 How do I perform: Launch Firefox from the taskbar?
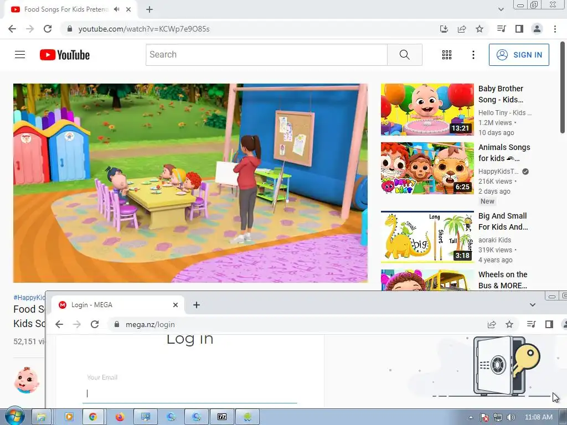120,417
